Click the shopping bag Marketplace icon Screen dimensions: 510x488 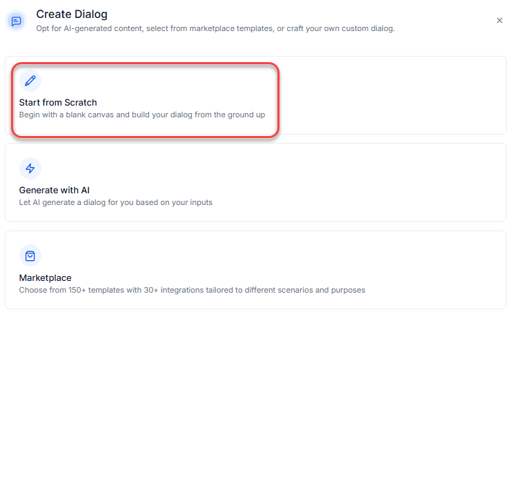tap(30, 256)
